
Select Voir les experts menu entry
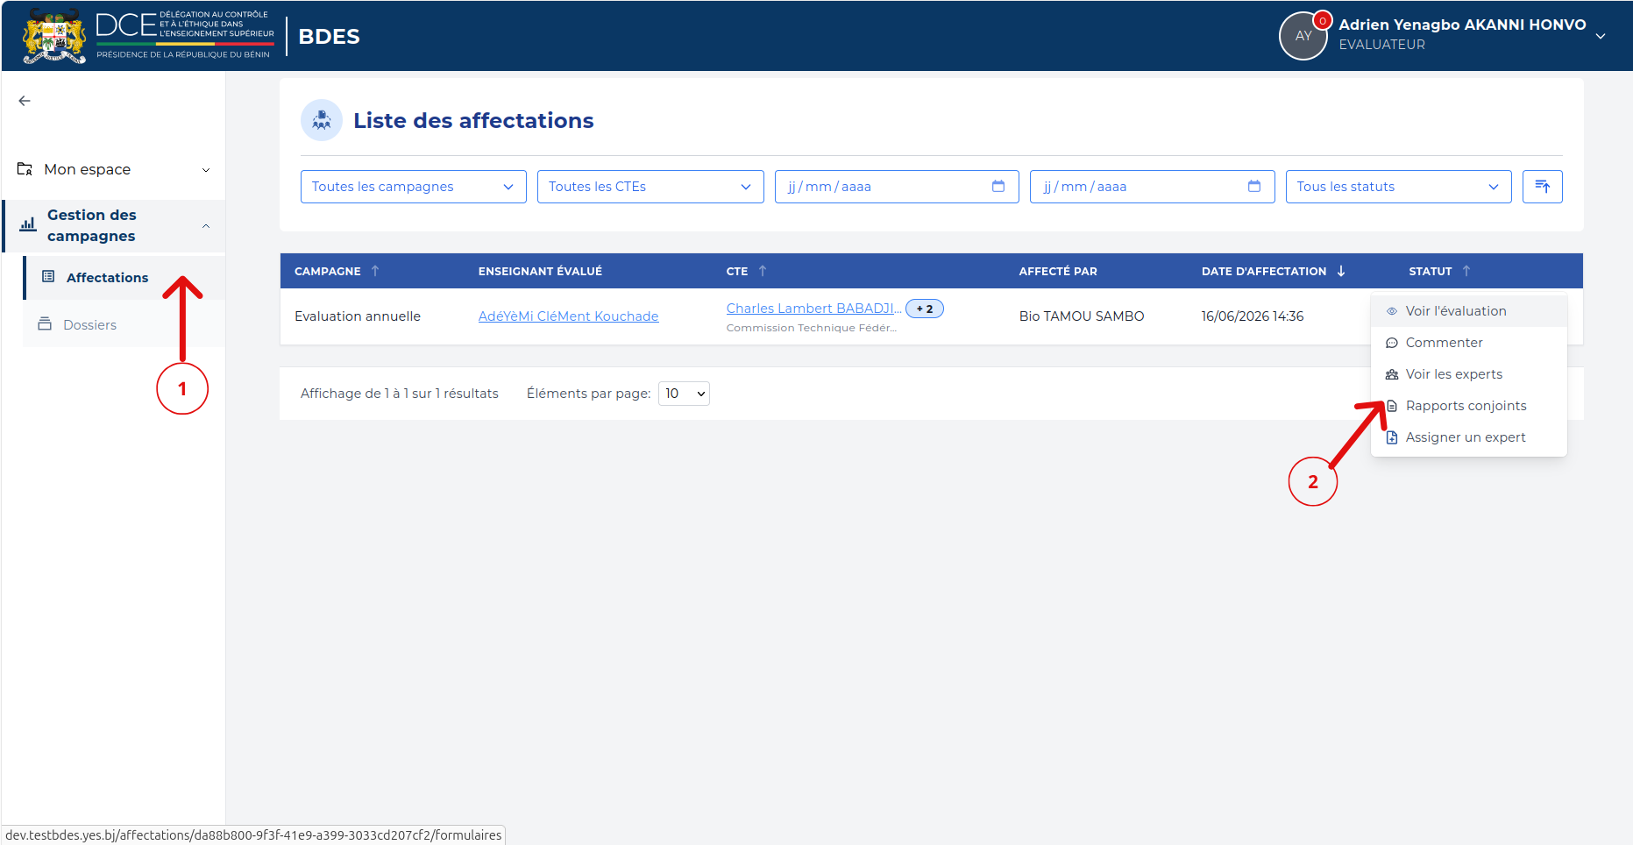[x=1468, y=374]
